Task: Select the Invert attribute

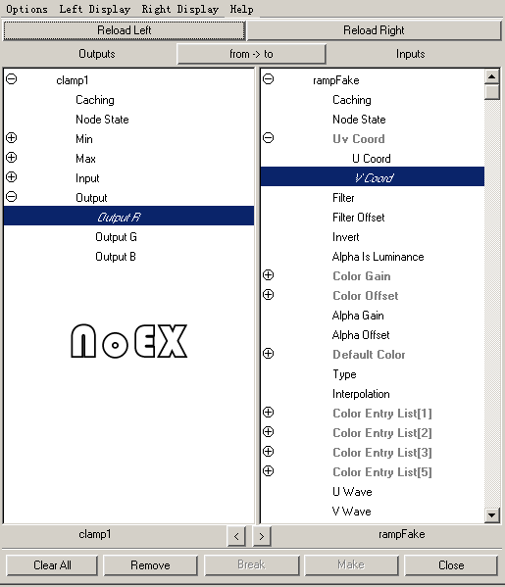Action: 346,237
